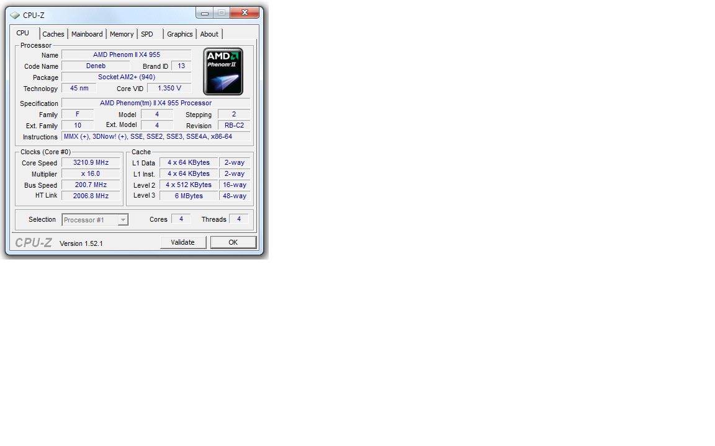Click the bus speed value 200.7 MHz

pyautogui.click(x=91, y=185)
